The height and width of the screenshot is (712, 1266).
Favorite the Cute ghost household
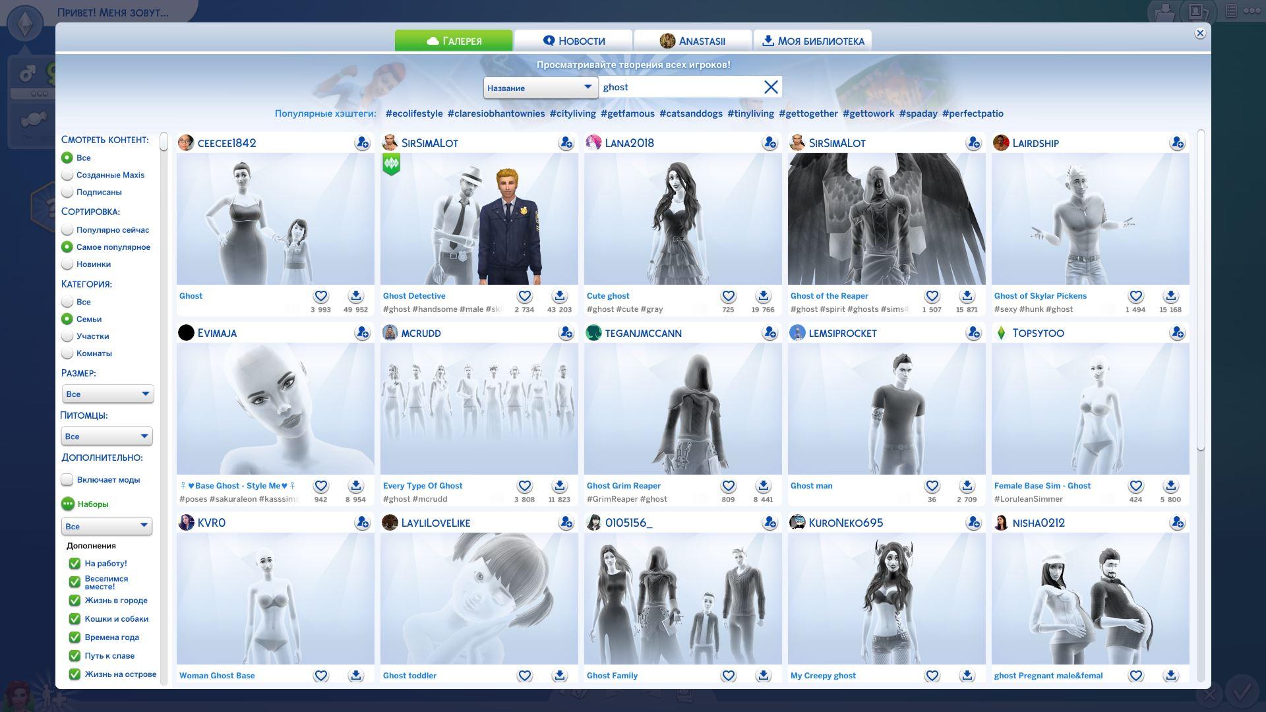pyautogui.click(x=728, y=296)
